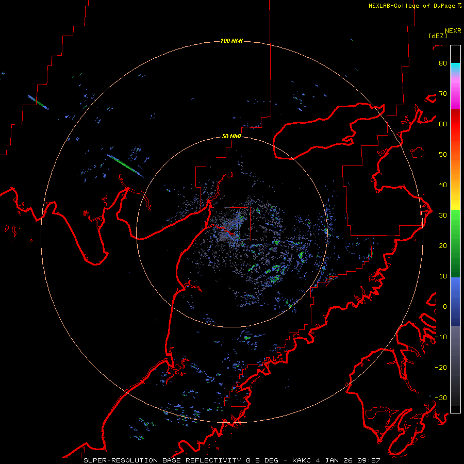Pick the pink-magenta band of color scale
464x464 pixels.
click(x=455, y=93)
